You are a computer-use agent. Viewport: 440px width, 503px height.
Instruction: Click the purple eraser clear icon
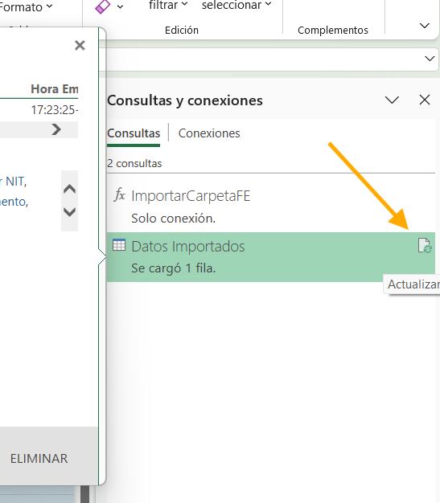(x=103, y=6)
